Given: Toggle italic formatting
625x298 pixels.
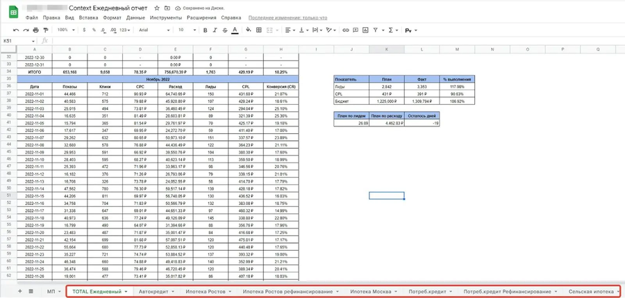Looking at the screenshot, I should [215, 30].
